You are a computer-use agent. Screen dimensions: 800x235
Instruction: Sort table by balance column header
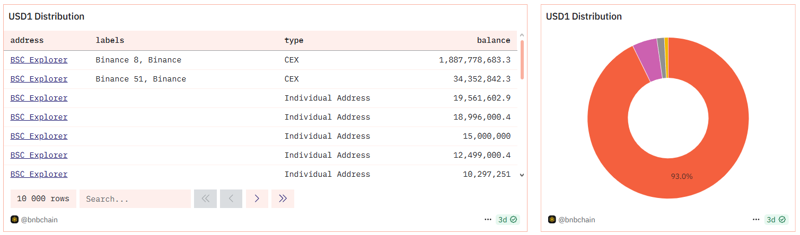pos(493,40)
